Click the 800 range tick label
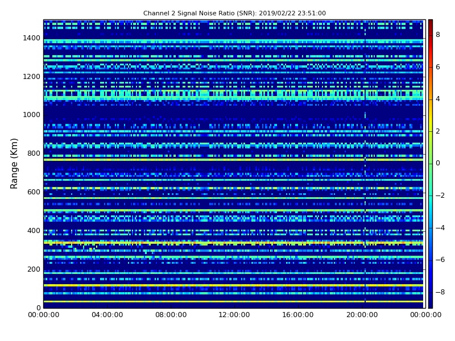This screenshot has width=455, height=341. pos(34,153)
